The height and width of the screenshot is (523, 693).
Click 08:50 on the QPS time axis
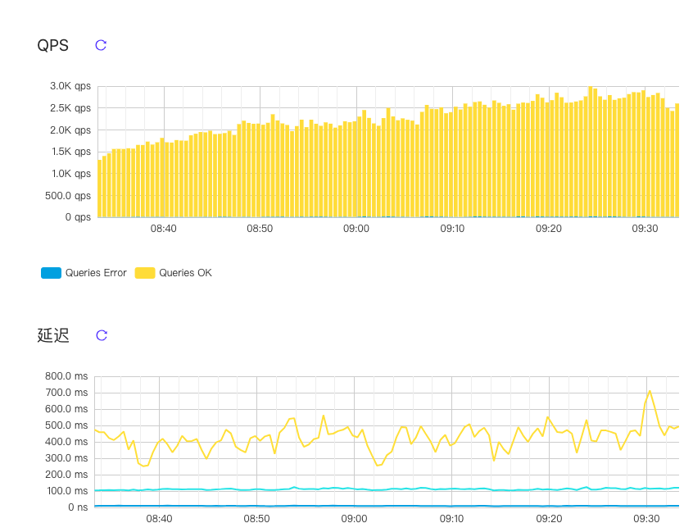coord(260,229)
